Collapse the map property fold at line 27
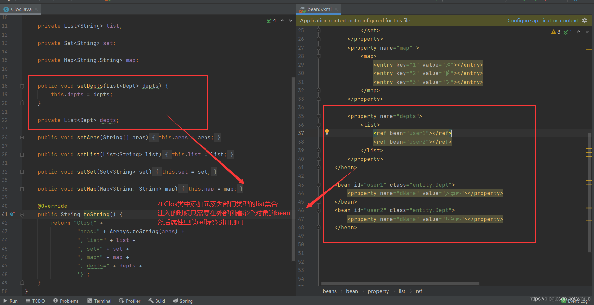This screenshot has height=305, width=594. (x=318, y=48)
